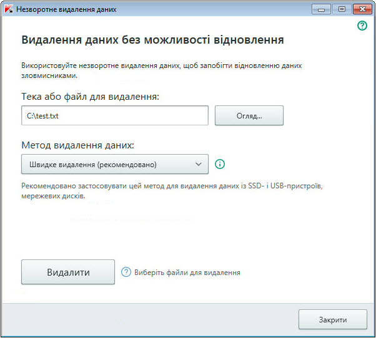Click the blue question mark hint icon
This screenshot has width=376, height=338.
(126, 272)
